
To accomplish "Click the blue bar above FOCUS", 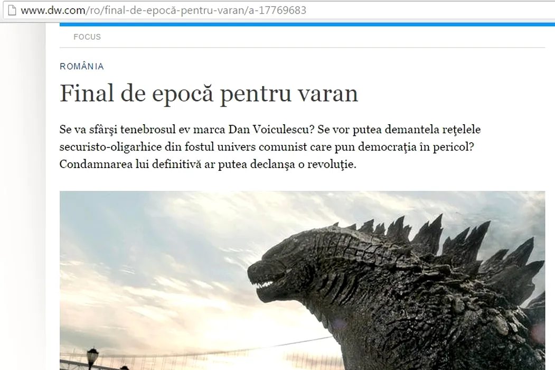I will click(306, 24).
